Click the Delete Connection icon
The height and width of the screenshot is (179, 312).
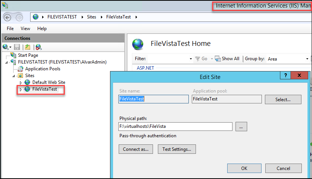tap(38, 47)
